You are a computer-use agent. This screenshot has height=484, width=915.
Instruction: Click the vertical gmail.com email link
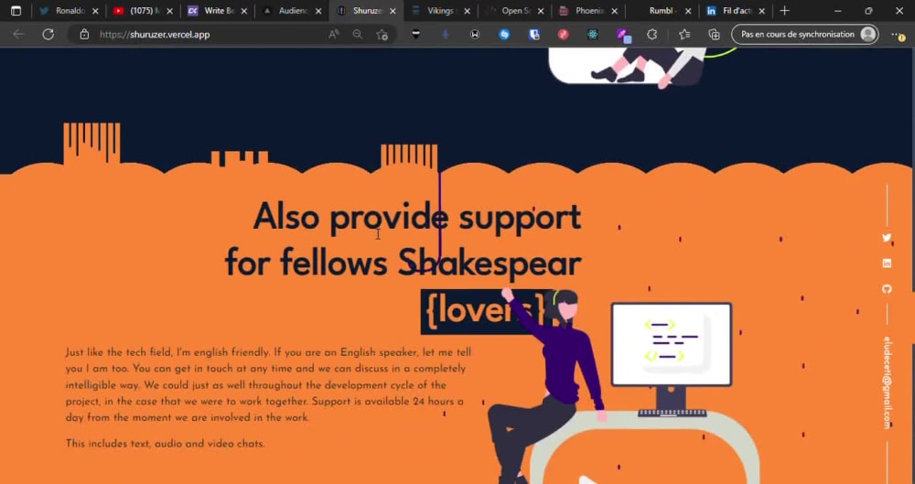click(888, 382)
